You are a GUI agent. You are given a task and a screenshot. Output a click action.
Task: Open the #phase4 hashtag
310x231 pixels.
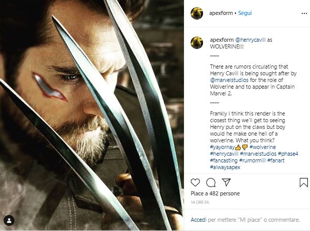pyautogui.click(x=288, y=154)
